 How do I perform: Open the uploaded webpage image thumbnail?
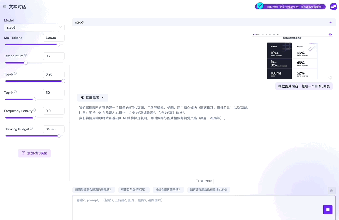pos(292,56)
